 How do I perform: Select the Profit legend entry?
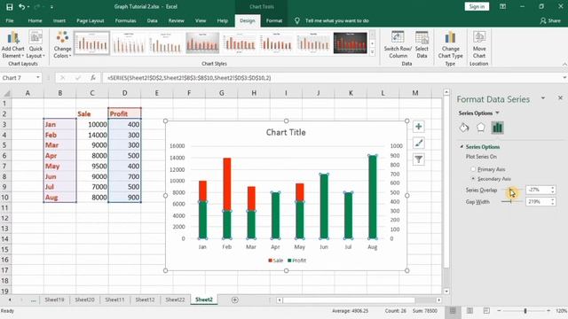pyautogui.click(x=296, y=261)
